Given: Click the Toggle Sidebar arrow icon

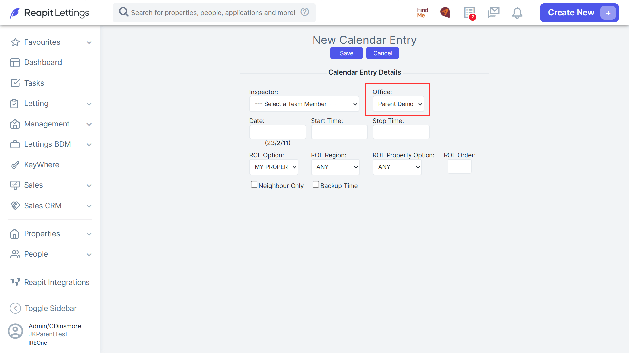Looking at the screenshot, I should point(15,308).
